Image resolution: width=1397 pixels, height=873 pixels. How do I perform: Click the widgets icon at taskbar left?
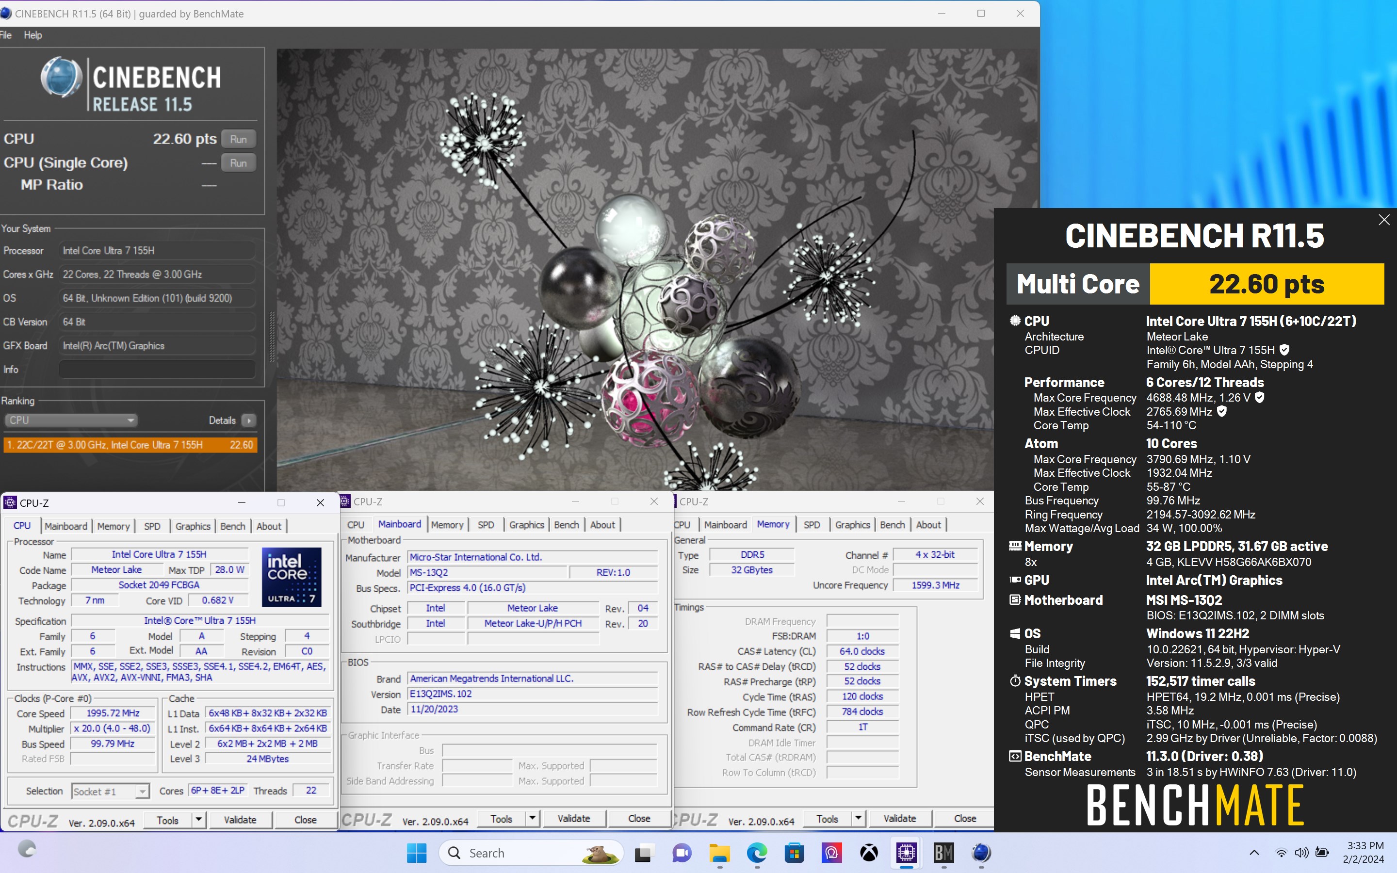[x=27, y=849]
